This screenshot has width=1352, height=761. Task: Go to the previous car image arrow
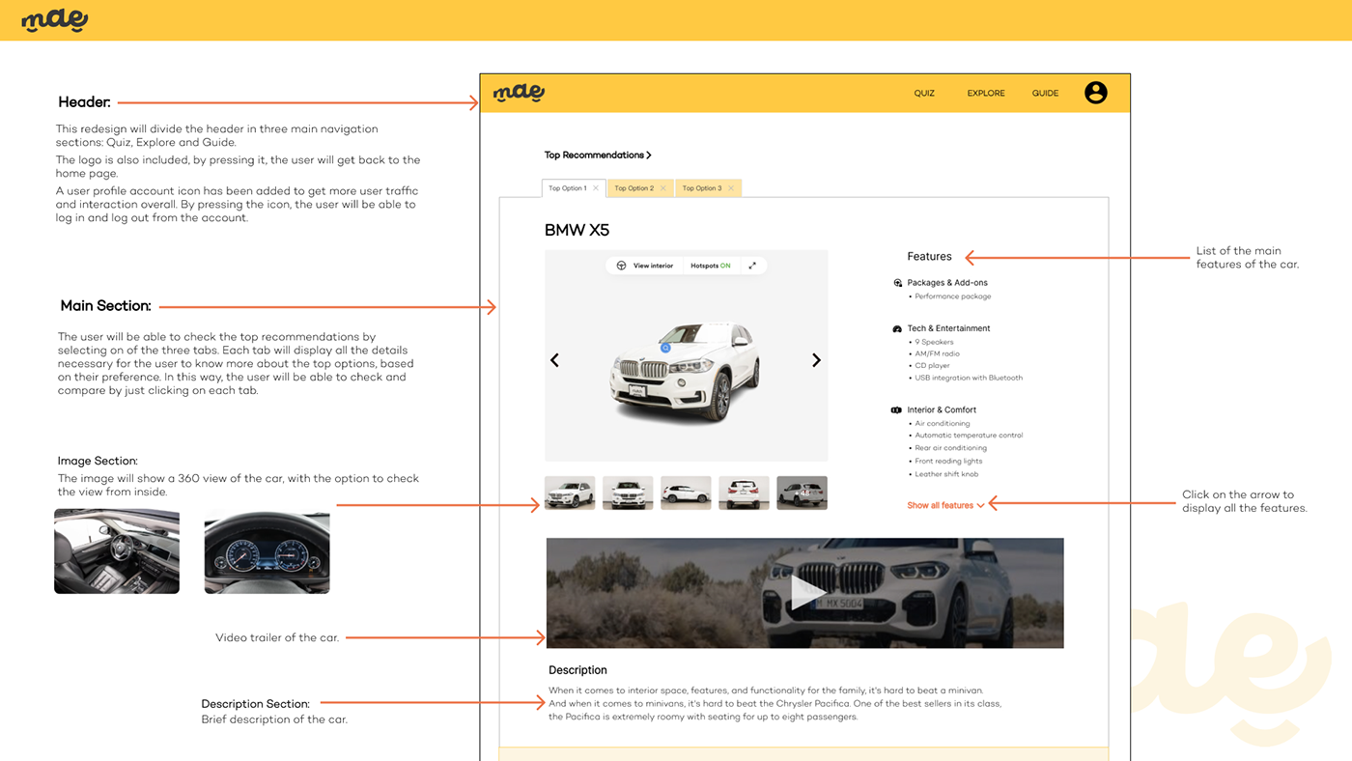[555, 360]
